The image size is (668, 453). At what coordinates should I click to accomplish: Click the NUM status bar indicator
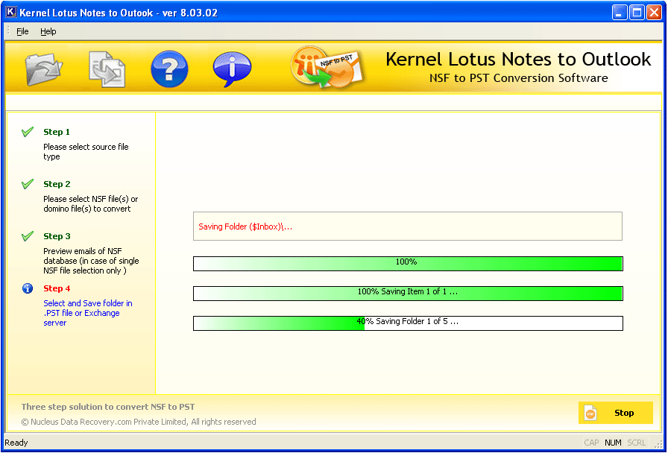(613, 443)
